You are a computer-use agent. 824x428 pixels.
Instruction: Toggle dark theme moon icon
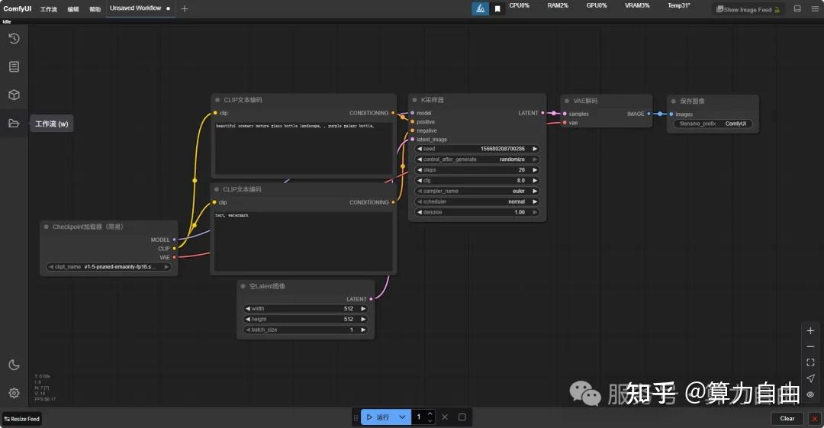tap(14, 365)
